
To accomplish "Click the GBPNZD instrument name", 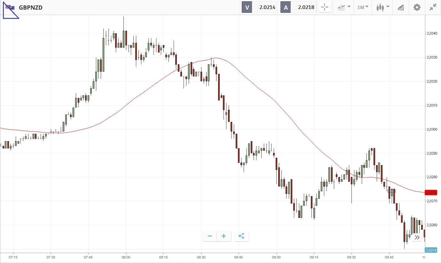I will click(31, 8).
